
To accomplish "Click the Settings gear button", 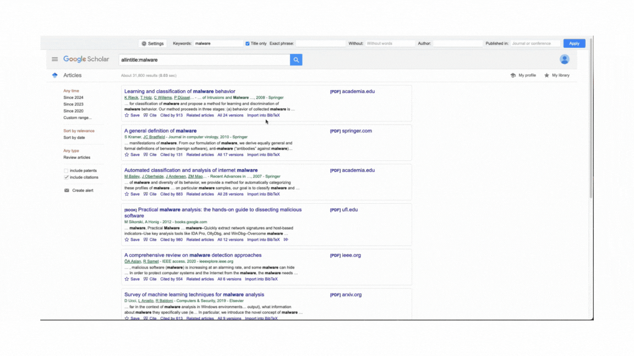I will coord(152,43).
